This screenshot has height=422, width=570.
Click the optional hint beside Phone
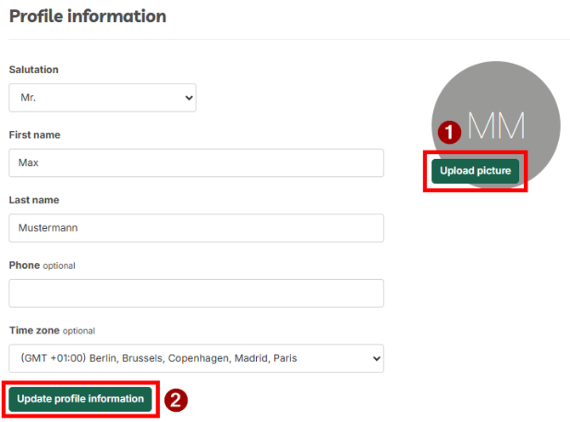[x=60, y=265]
